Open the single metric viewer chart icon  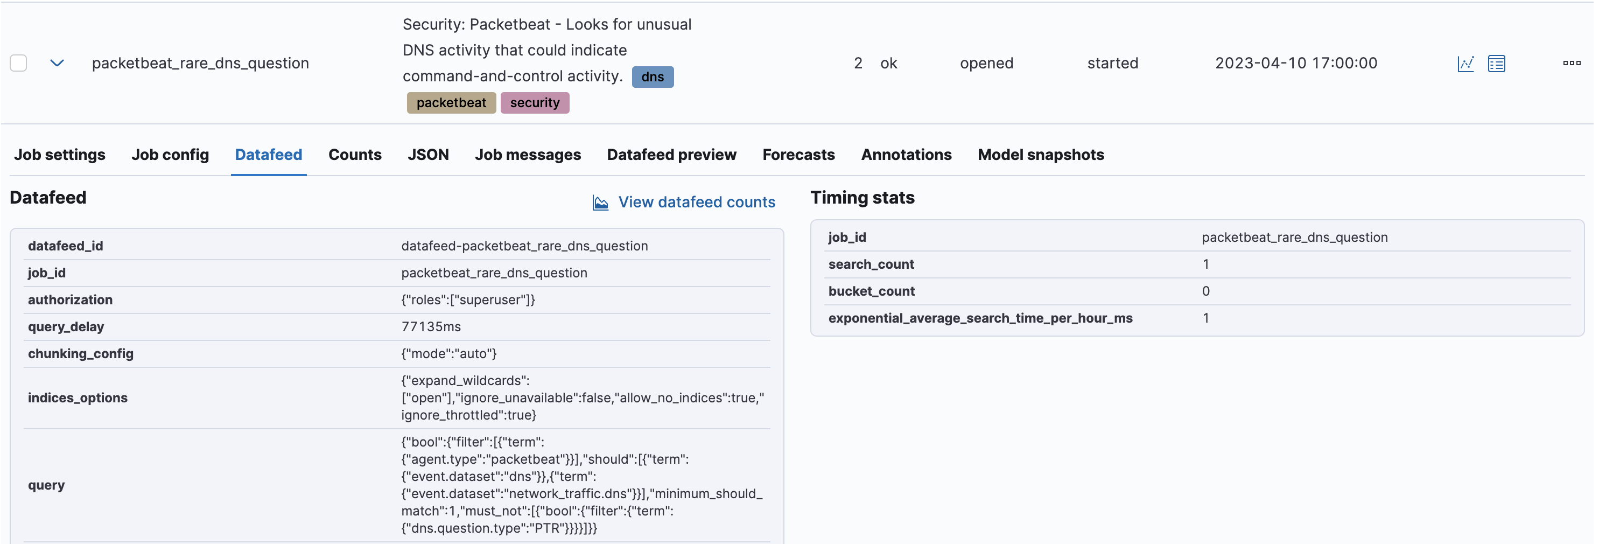(1465, 64)
